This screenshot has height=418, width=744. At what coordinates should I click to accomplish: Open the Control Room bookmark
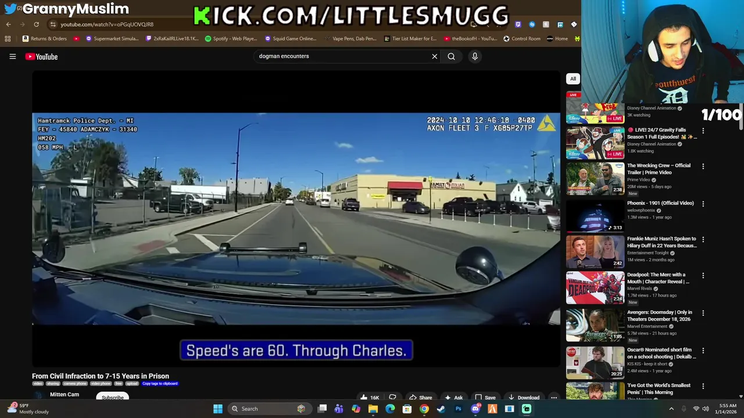pos(522,38)
